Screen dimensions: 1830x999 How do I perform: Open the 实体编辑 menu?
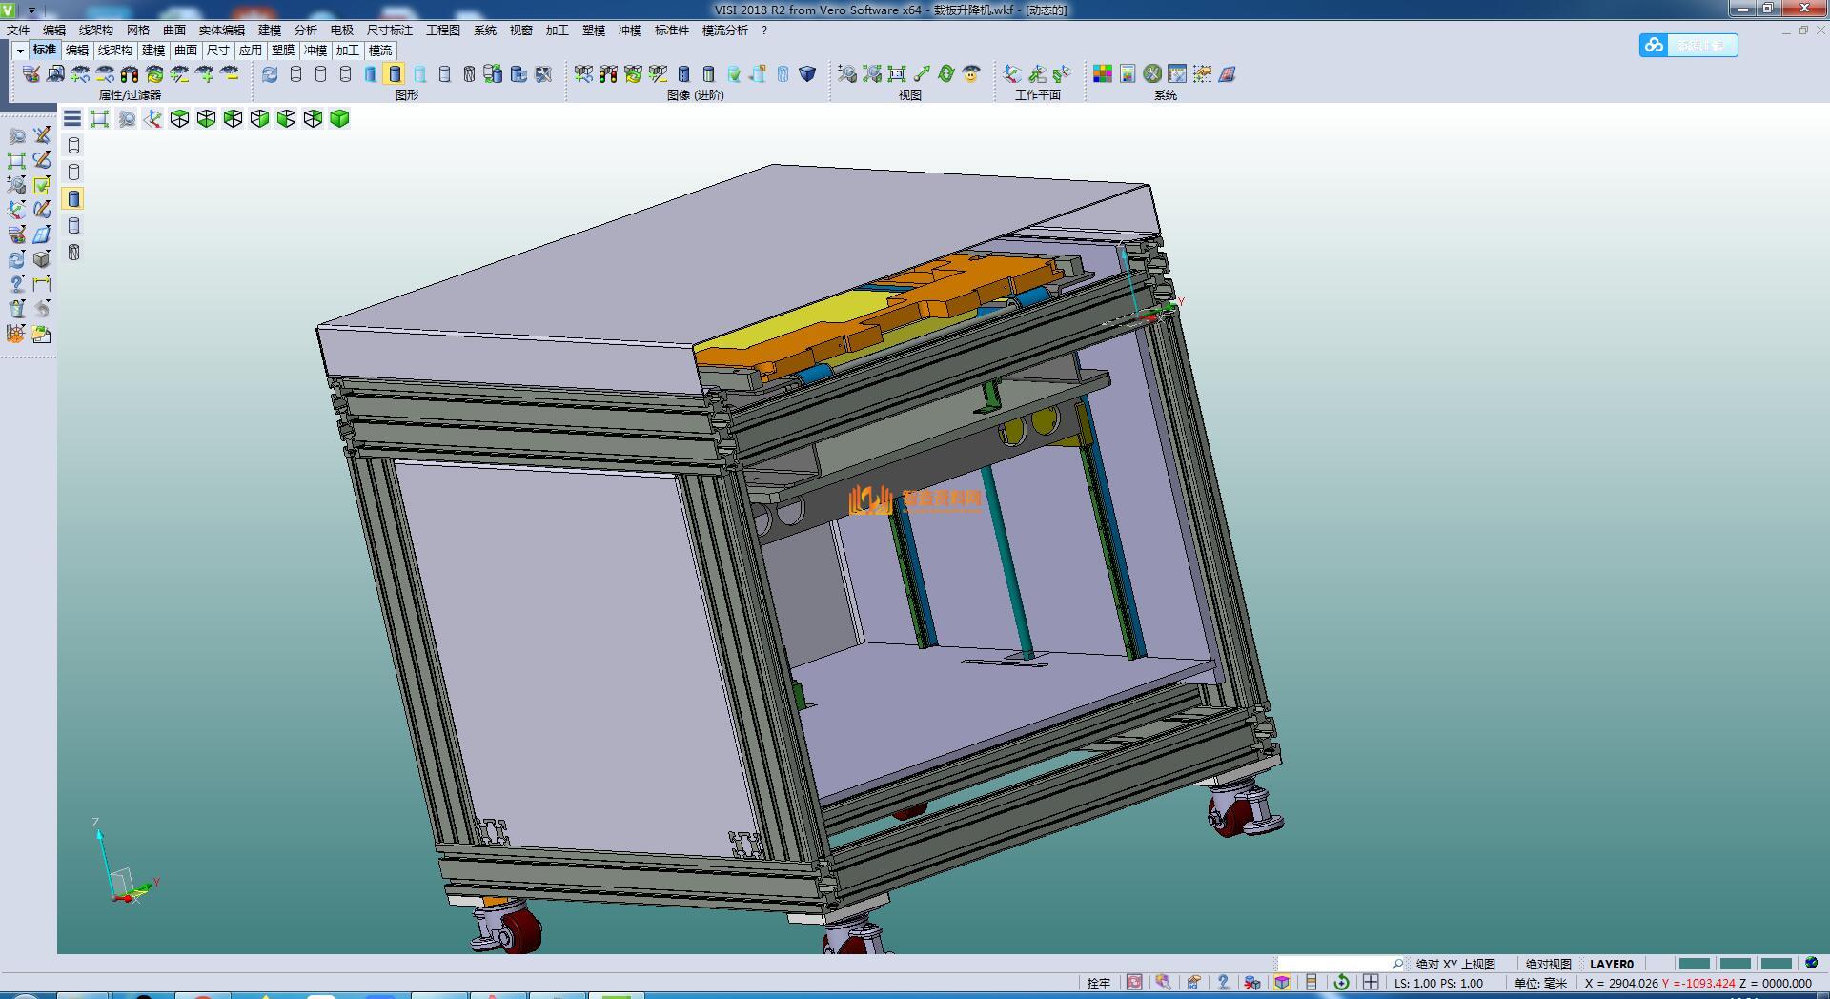tap(221, 31)
